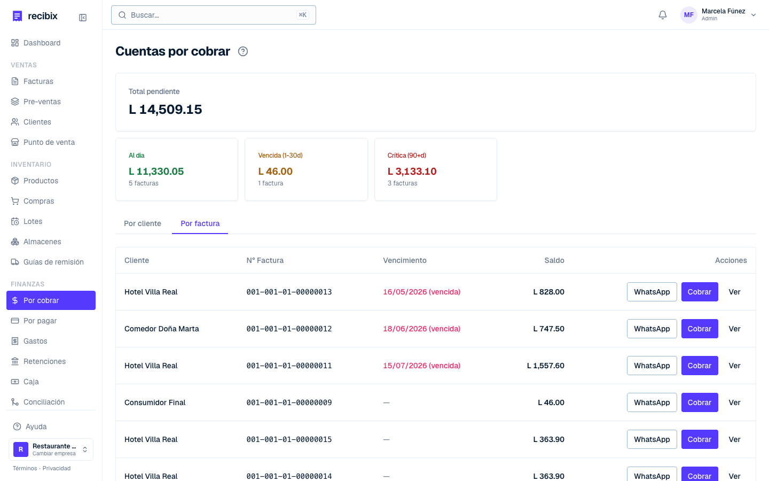Click the Facturas document icon
The width and height of the screenshot is (769, 481).
pos(15,81)
